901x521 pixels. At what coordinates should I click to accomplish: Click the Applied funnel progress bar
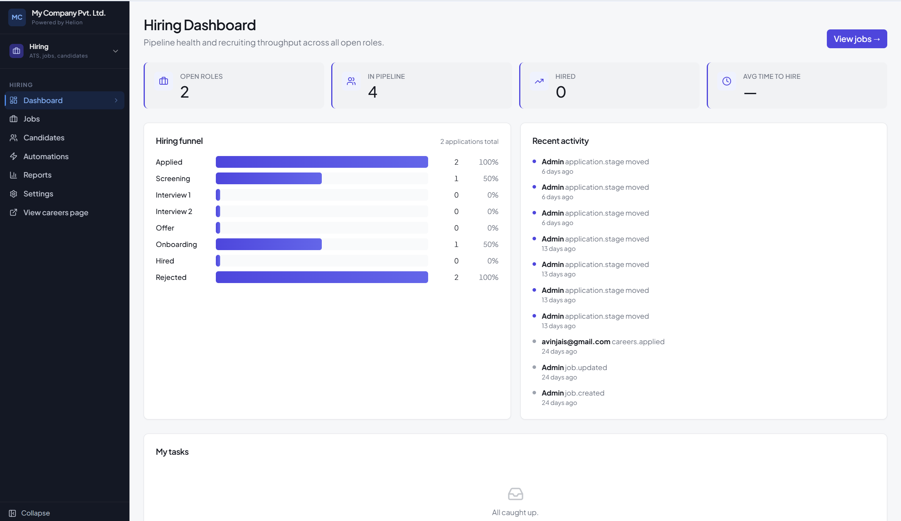(x=322, y=162)
